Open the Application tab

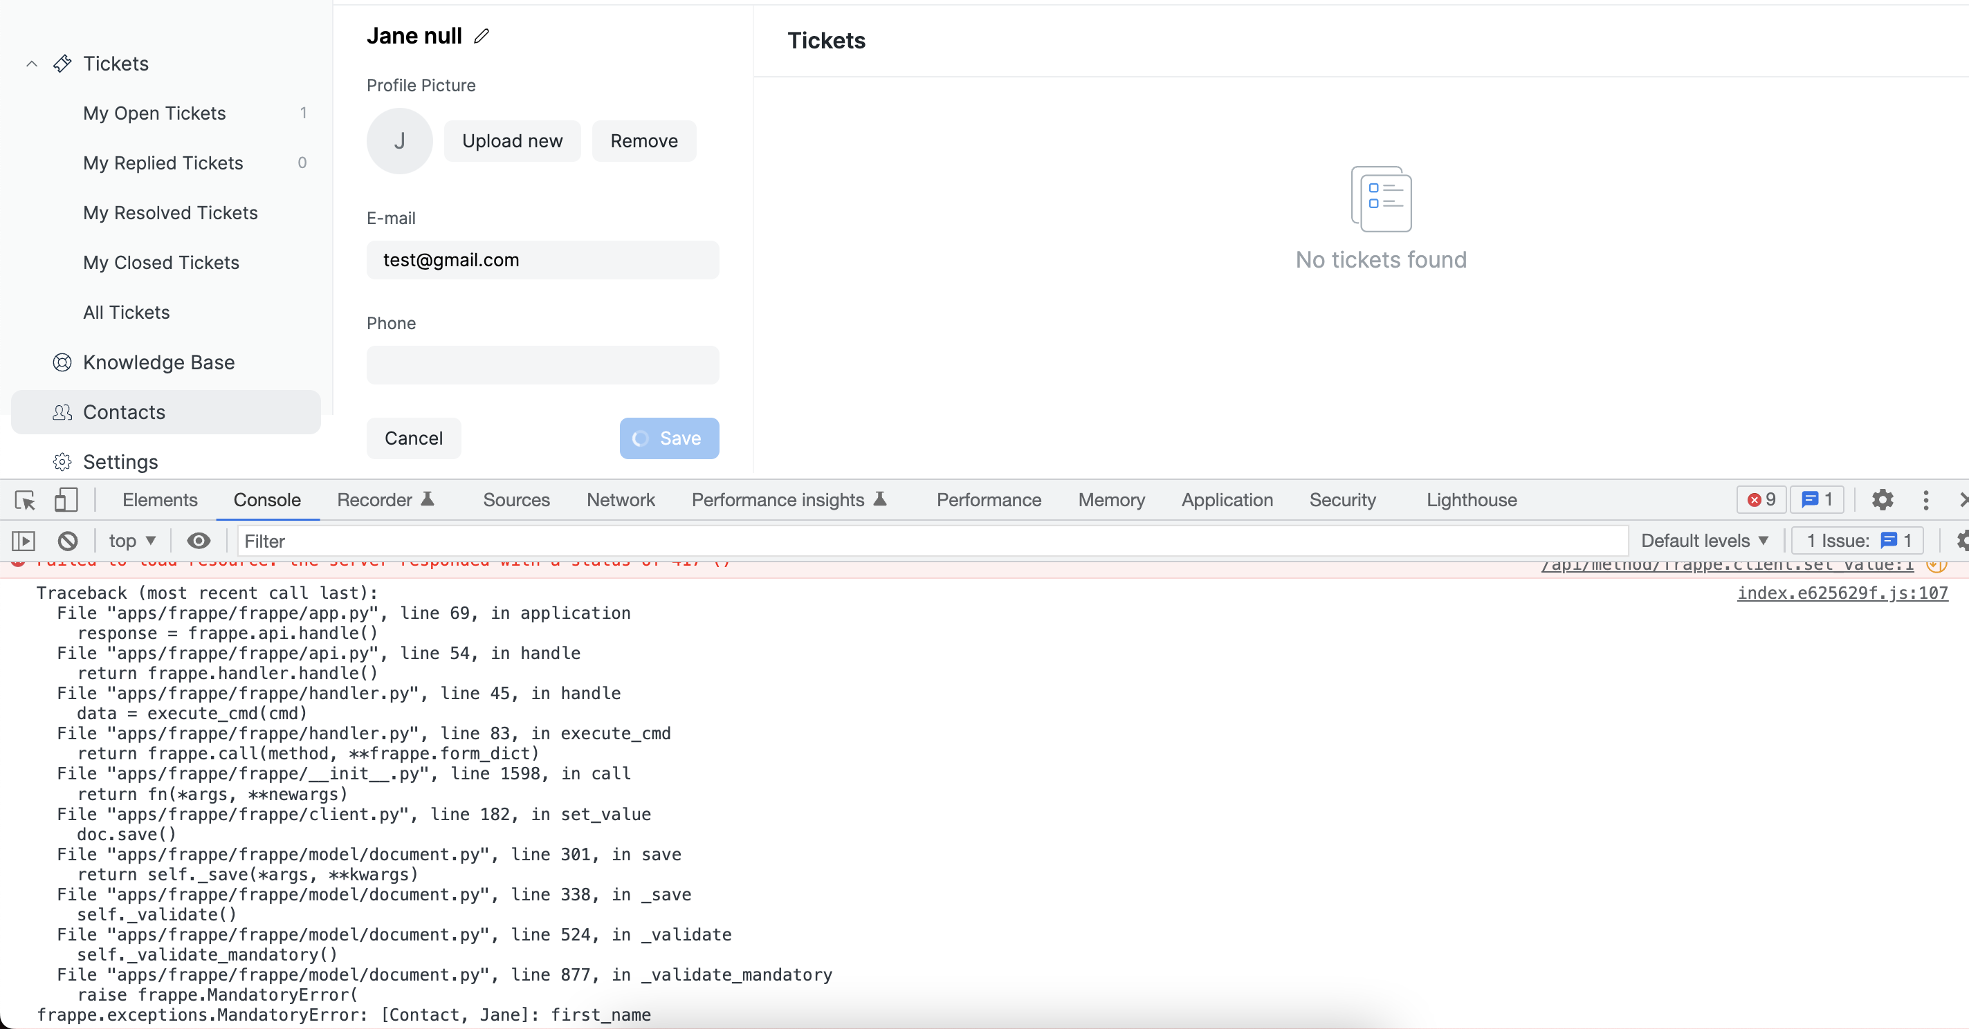pos(1227,501)
